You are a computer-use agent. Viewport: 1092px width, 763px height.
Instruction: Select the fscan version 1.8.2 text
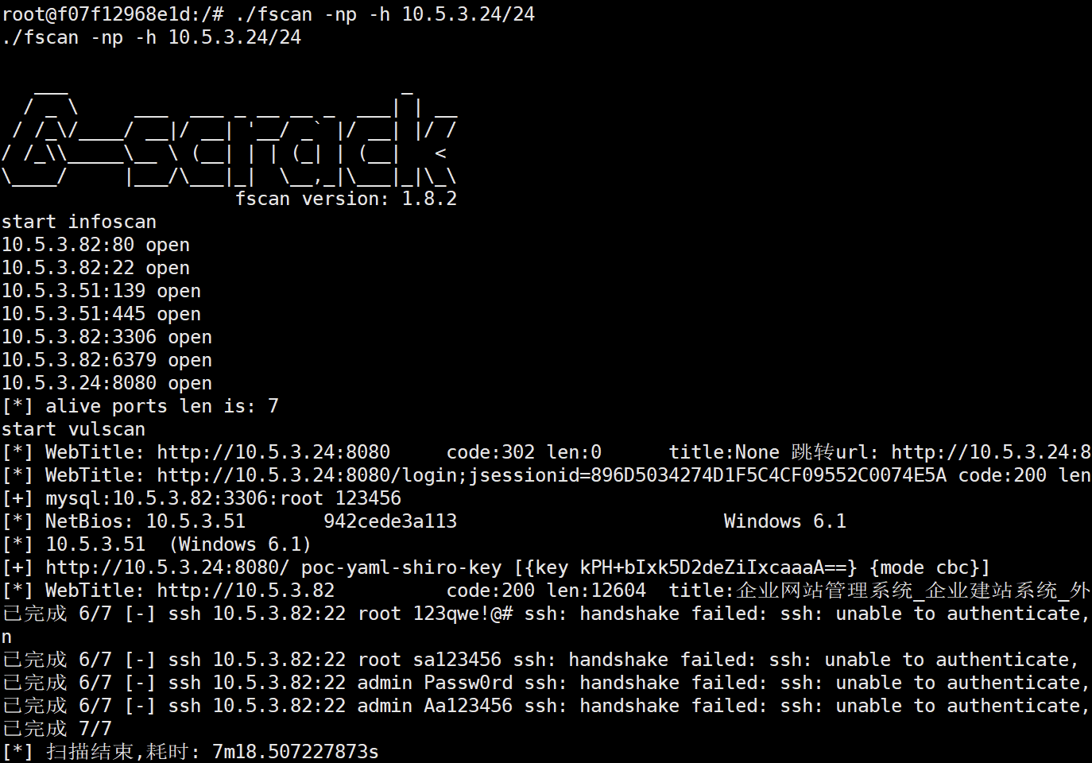(x=346, y=199)
